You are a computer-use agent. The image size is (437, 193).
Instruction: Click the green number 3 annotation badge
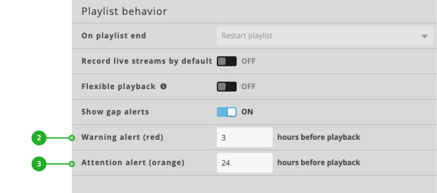39,164
